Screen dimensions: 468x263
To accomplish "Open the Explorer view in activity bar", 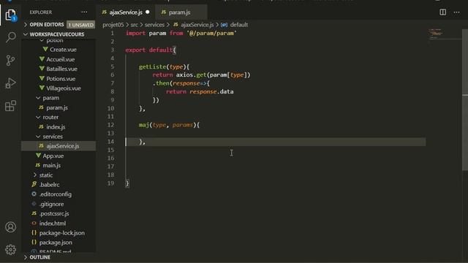I will point(10,15).
